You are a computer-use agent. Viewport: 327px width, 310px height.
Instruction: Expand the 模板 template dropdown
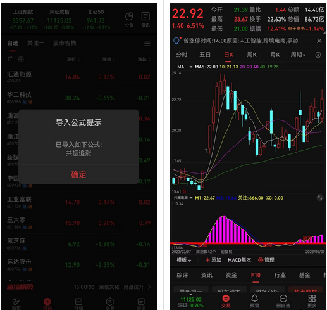(184, 260)
